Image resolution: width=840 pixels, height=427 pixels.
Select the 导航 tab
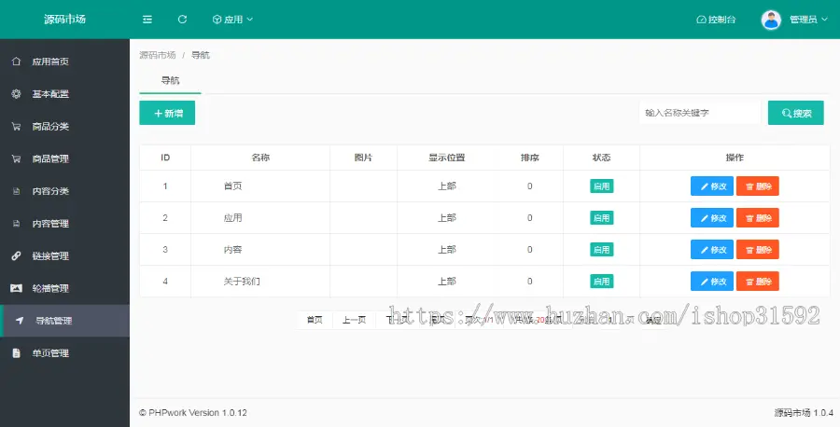tap(171, 81)
